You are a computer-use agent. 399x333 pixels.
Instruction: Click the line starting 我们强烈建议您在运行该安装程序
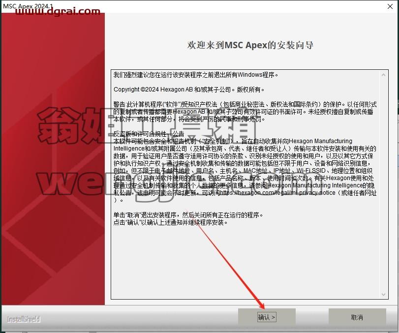pyautogui.click(x=196, y=75)
